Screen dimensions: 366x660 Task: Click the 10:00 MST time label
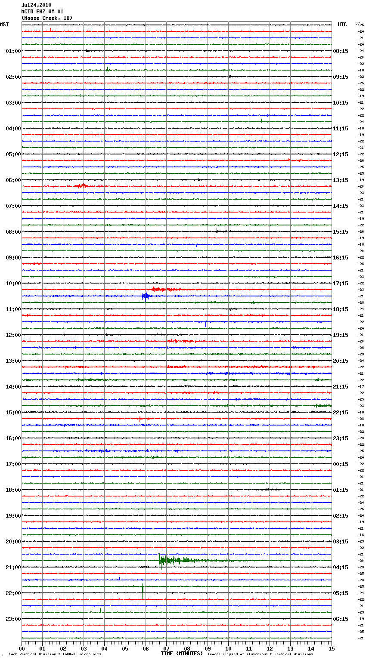(13, 284)
